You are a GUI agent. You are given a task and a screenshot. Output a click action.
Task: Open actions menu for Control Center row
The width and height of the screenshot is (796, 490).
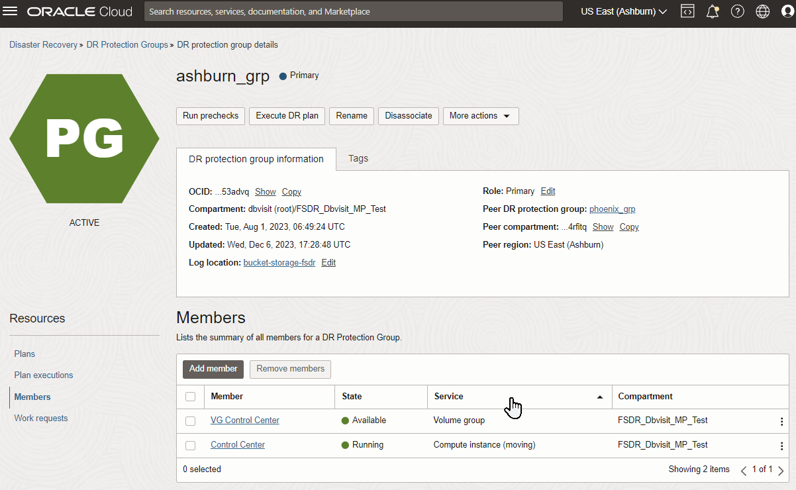[781, 446]
